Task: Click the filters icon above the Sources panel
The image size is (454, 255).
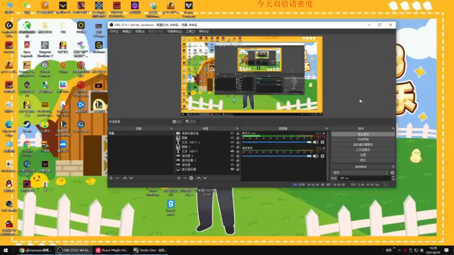Action: point(191,122)
